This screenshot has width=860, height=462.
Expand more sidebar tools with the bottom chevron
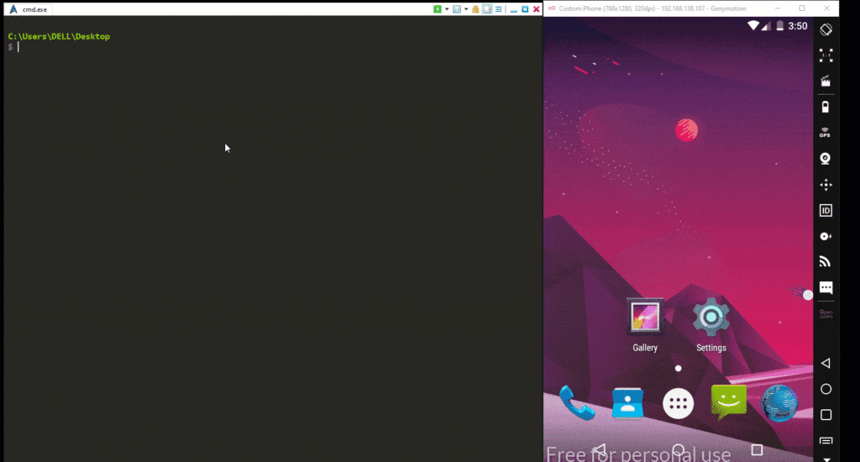pos(826,459)
